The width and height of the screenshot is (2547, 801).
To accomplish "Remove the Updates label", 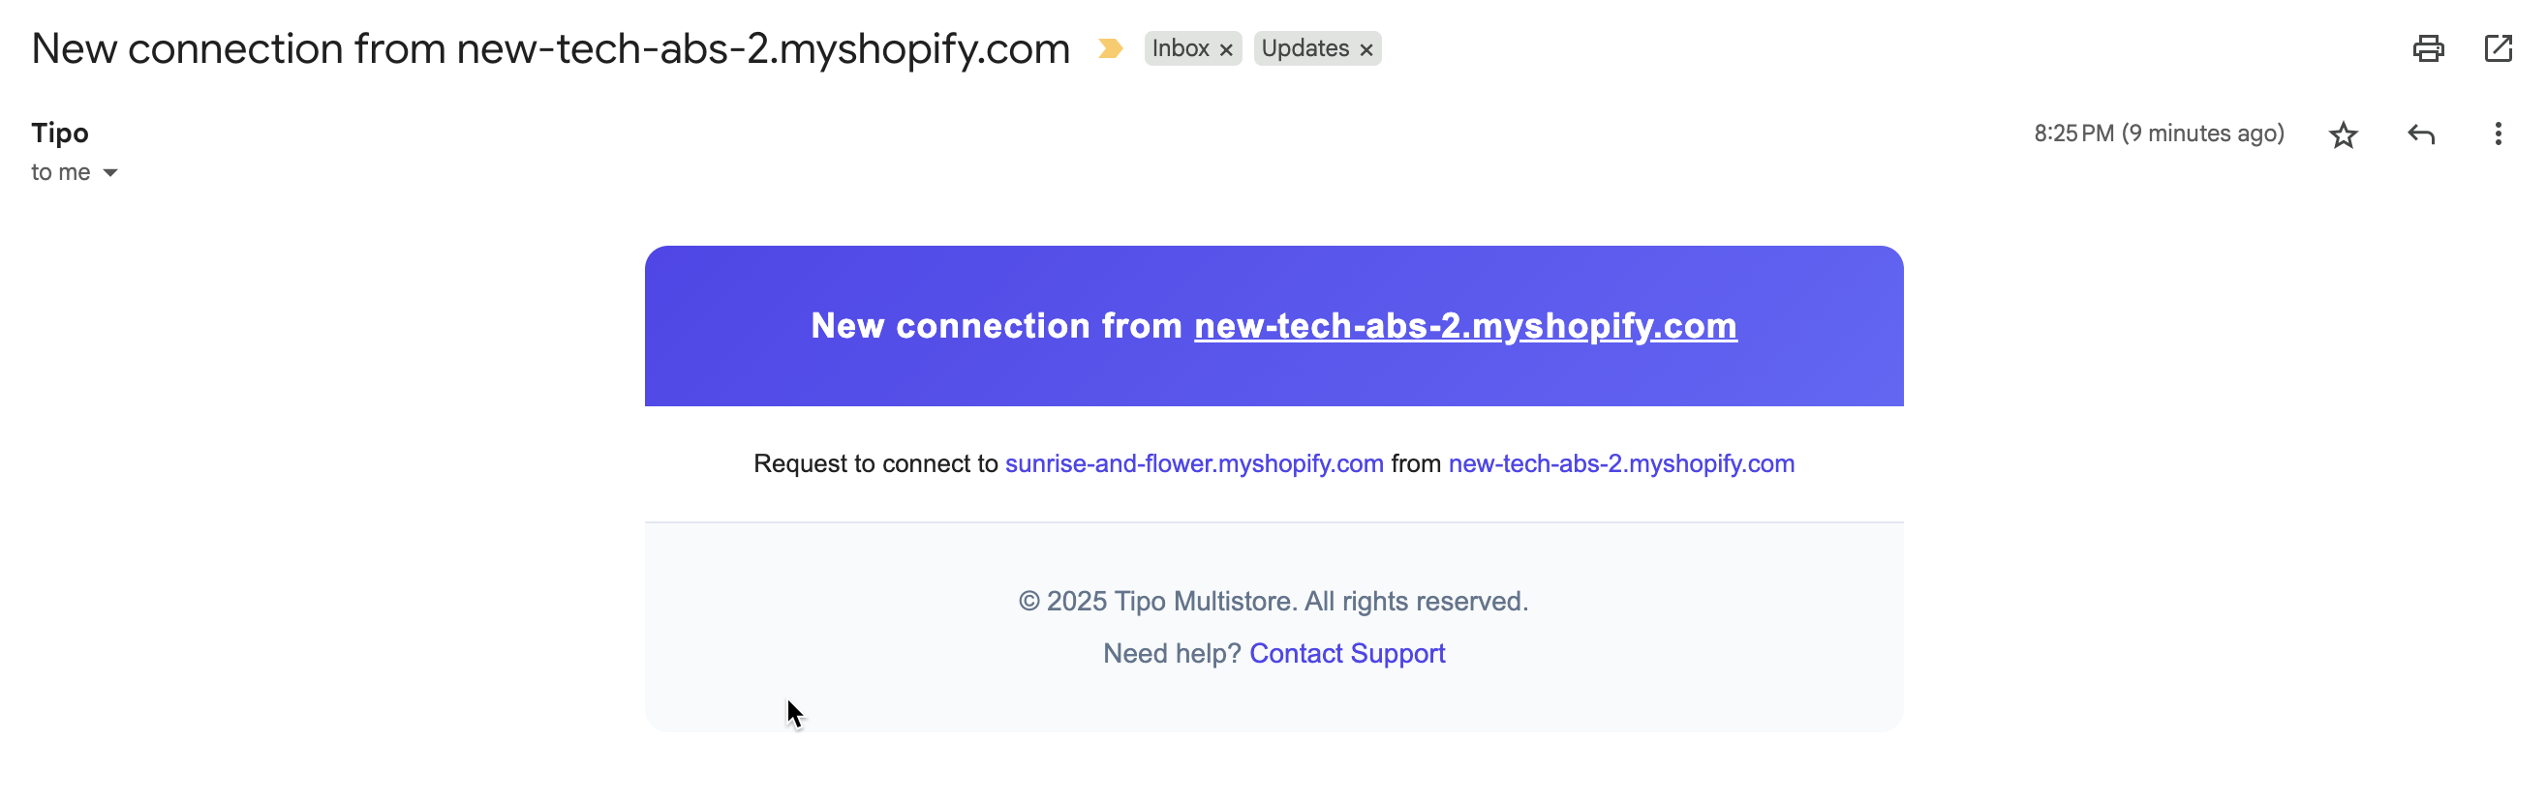I will (x=1366, y=49).
